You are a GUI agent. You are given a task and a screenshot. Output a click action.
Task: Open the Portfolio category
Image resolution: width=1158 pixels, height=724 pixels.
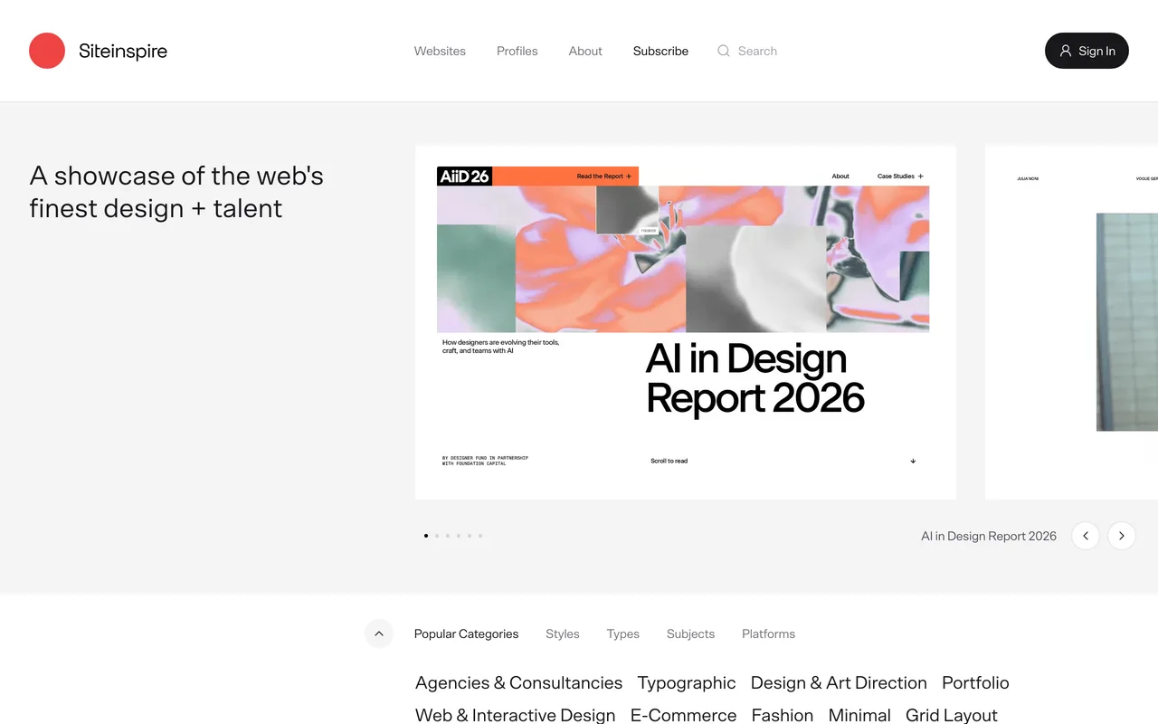pyautogui.click(x=975, y=683)
